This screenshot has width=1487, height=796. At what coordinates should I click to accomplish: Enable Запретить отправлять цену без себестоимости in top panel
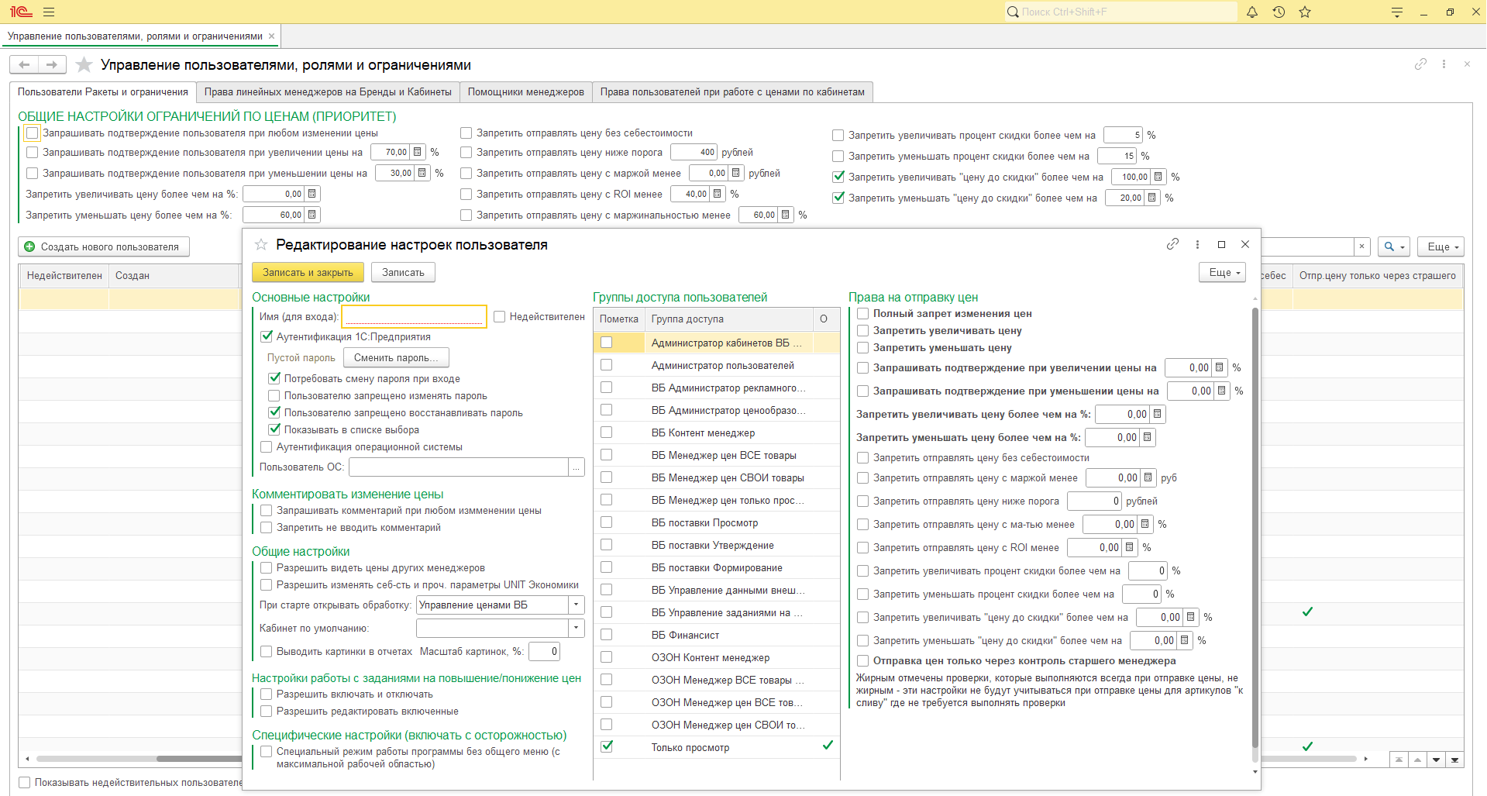(466, 133)
